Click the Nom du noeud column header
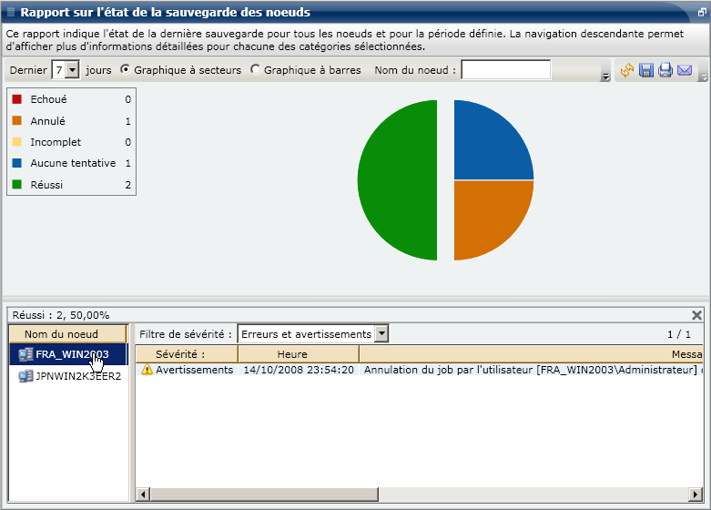Viewport: 711px width, 510px height. pyautogui.click(x=68, y=334)
